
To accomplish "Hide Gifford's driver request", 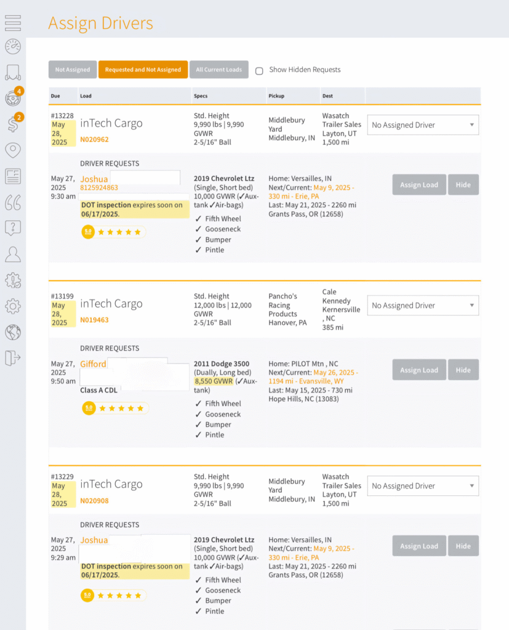I will click(x=463, y=370).
